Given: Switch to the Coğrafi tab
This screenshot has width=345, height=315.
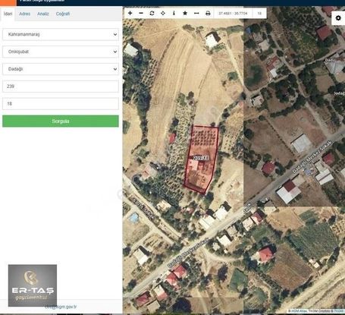Looking at the screenshot, I should 63,14.
